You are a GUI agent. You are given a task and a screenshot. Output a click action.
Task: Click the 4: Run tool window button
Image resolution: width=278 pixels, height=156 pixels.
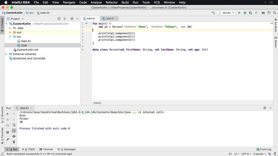tap(12, 149)
